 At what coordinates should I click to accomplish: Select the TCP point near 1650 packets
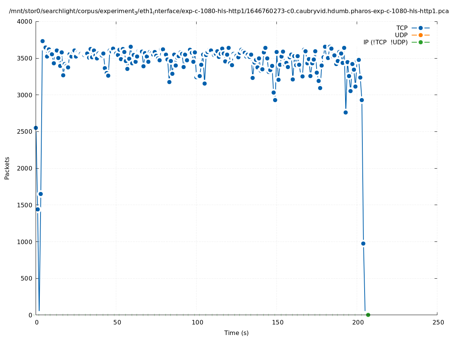tap(41, 194)
